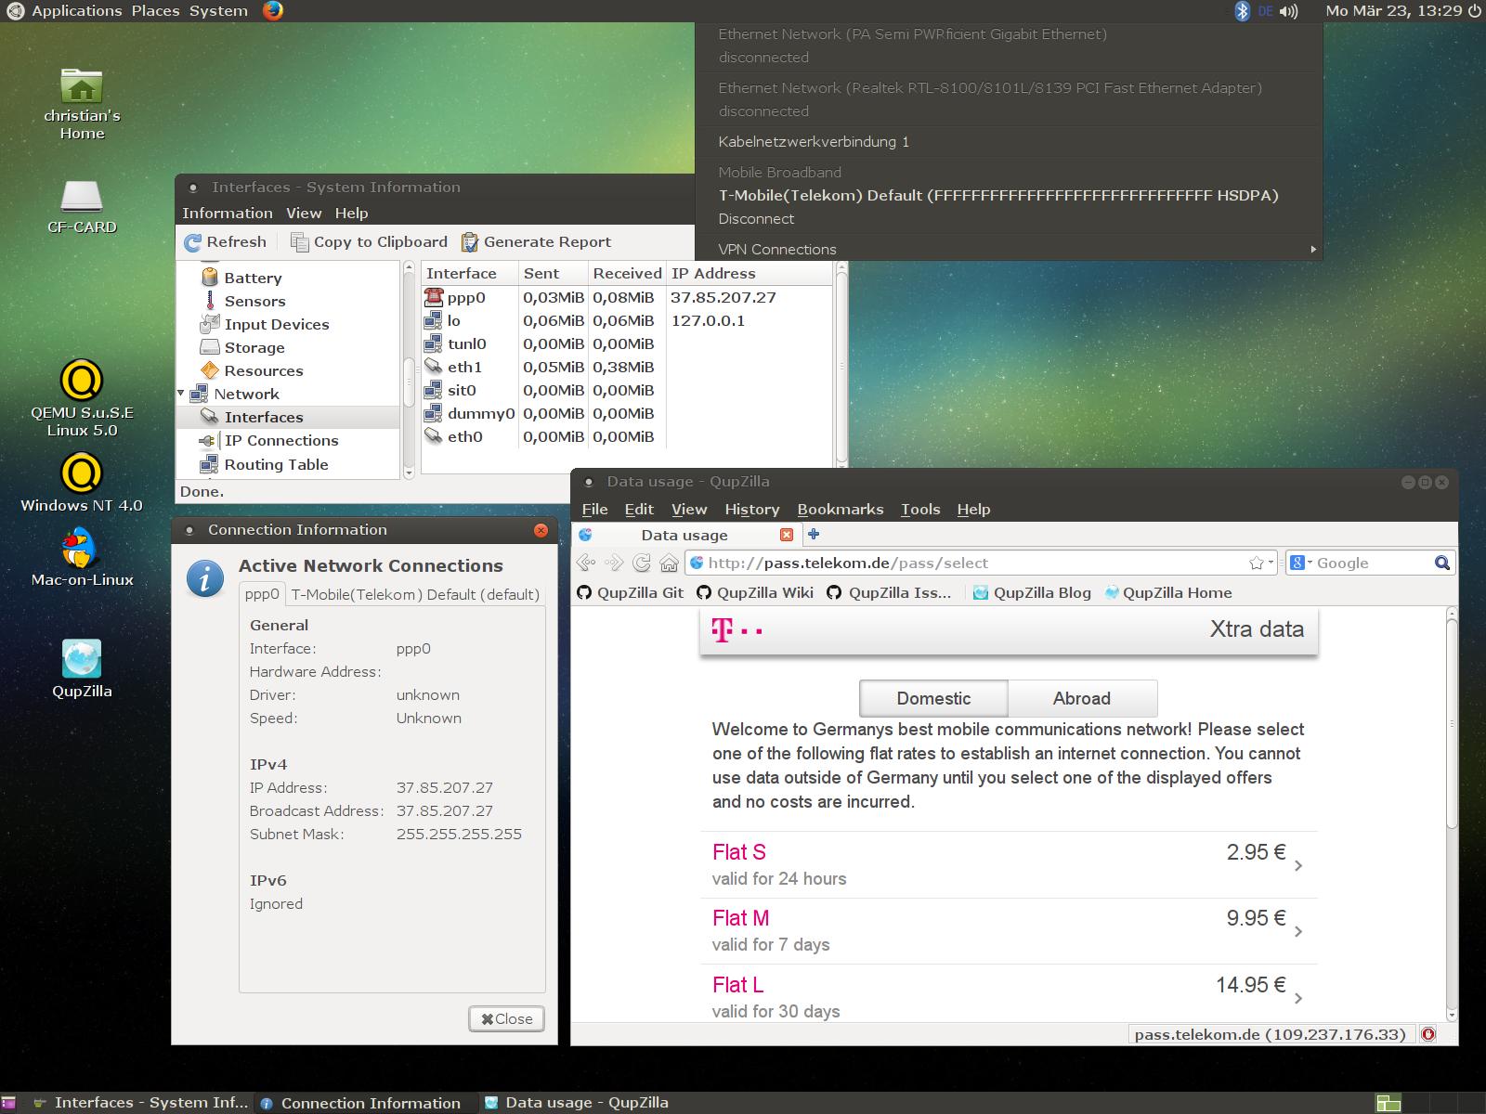1486x1114 pixels.
Task: Open the Bookmarks menu in QupZilla
Action: (x=840, y=509)
